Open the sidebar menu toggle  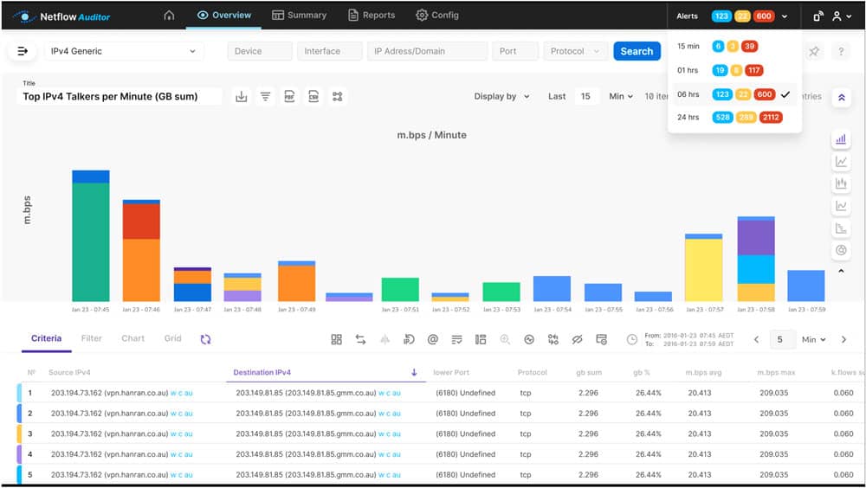click(23, 51)
